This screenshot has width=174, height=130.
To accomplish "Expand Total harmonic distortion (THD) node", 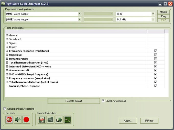I will 7,62.
